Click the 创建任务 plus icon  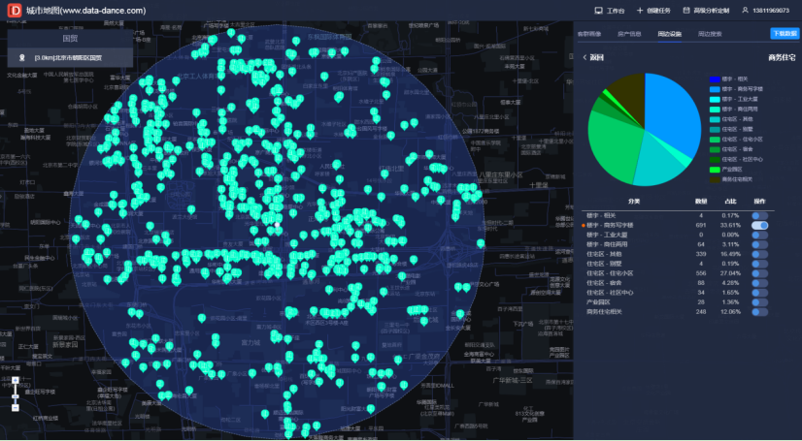click(x=640, y=11)
